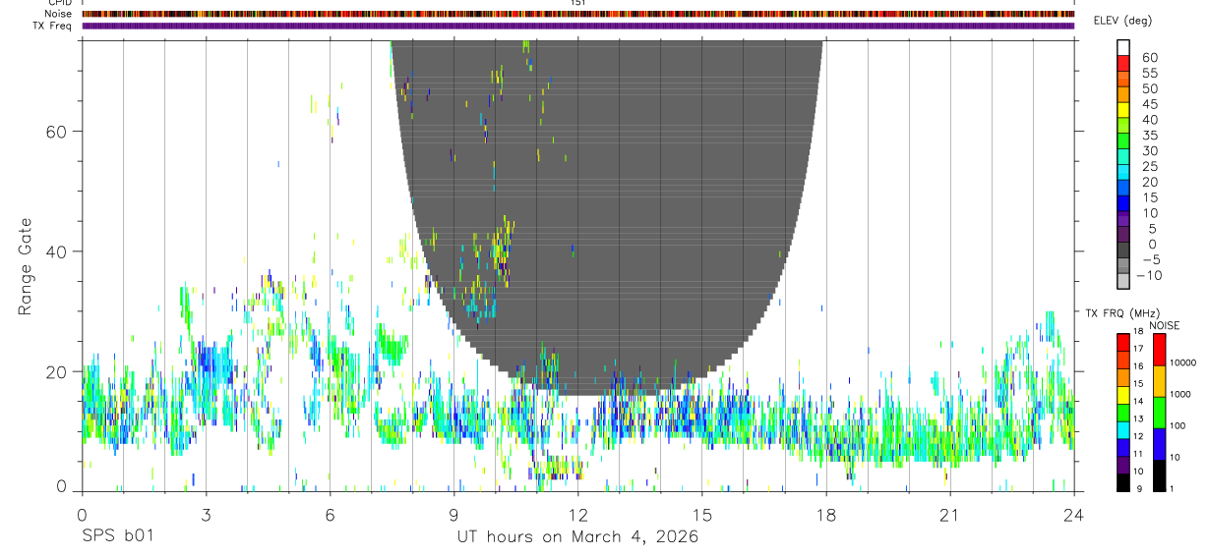Screen dimensions: 1208x557
Task: Click the purple TX Freq strip above the plot
Action: tap(578, 26)
